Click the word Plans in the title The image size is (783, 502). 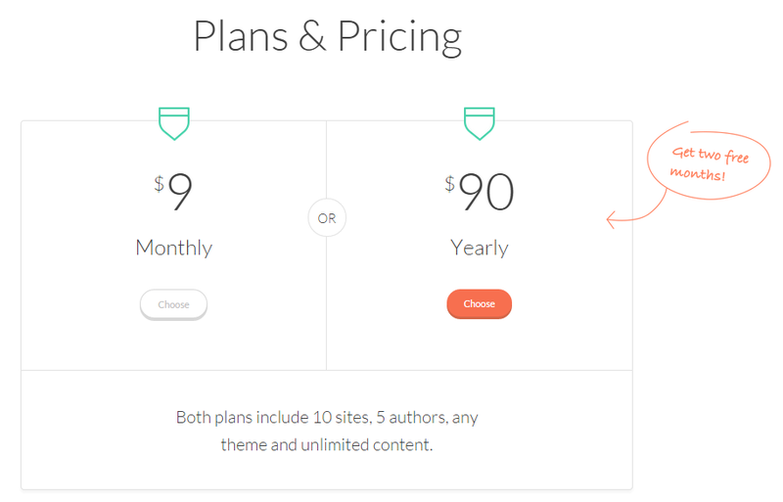[x=241, y=36]
